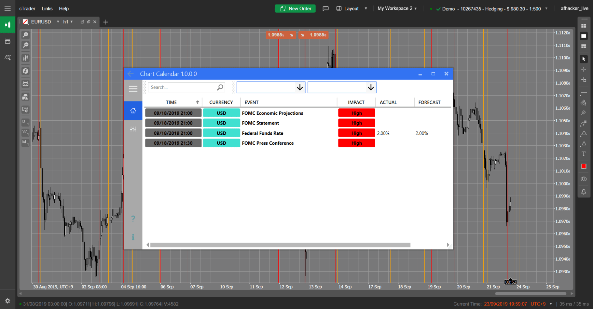Open the Help menu
593x309 pixels.
point(64,8)
